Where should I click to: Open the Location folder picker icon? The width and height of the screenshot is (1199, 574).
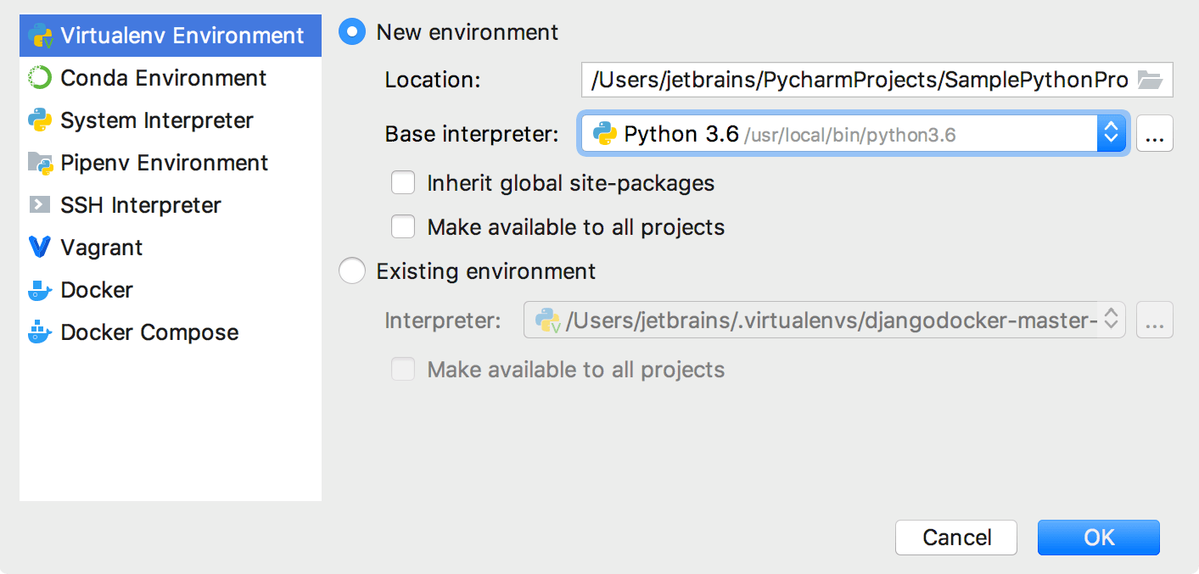point(1150,80)
